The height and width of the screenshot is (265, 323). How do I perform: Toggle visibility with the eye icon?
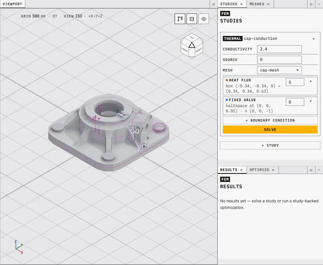pyautogui.click(x=204, y=19)
